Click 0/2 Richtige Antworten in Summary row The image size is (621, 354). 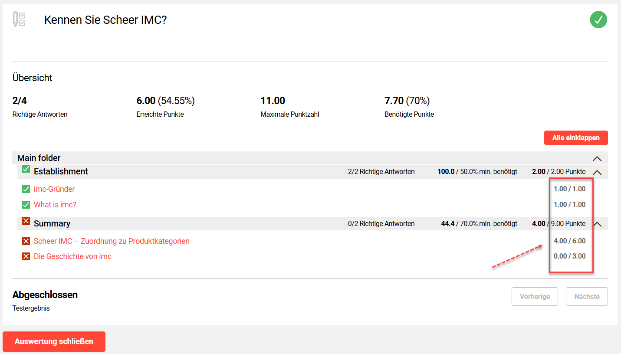381,224
